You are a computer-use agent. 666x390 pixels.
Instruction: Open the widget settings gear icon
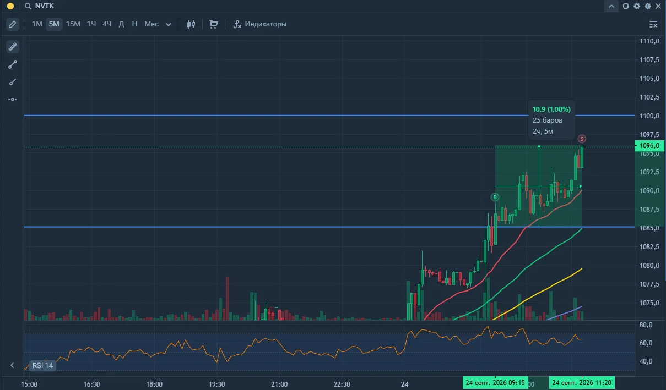point(637,6)
